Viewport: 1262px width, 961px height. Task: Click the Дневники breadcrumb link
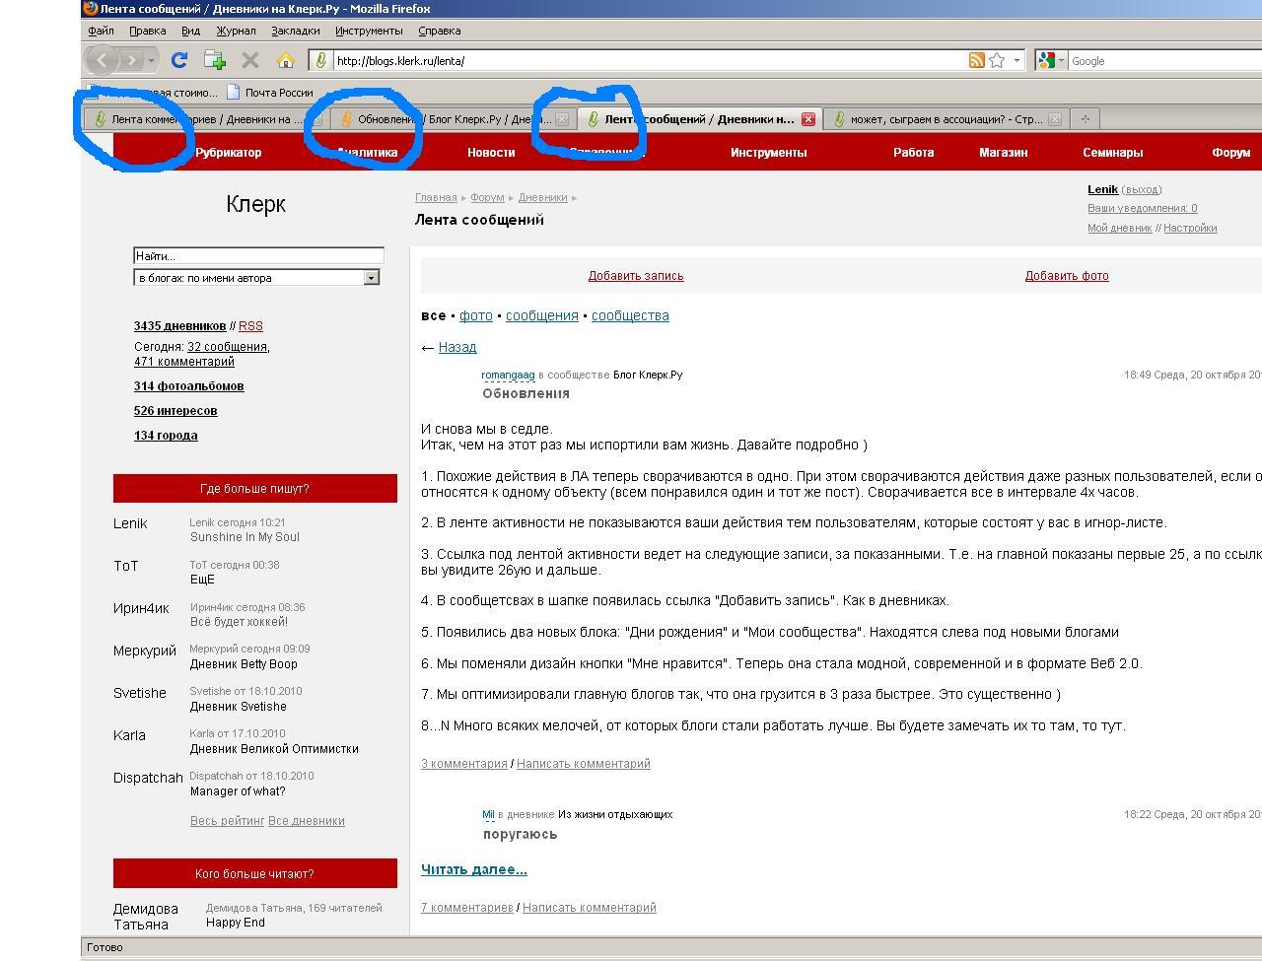542,197
